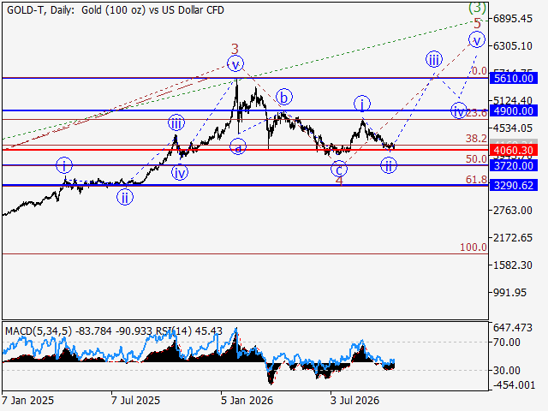Click the 4534.05 price axis value
Image resolution: width=548 pixels, height=411 pixels.
point(513,128)
